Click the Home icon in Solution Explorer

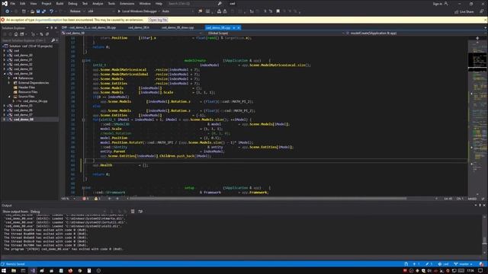(x=16, y=33)
